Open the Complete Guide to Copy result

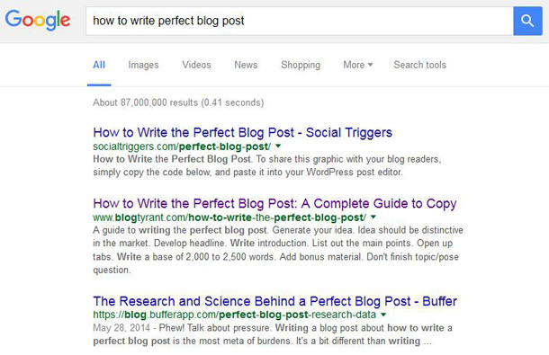(274, 203)
